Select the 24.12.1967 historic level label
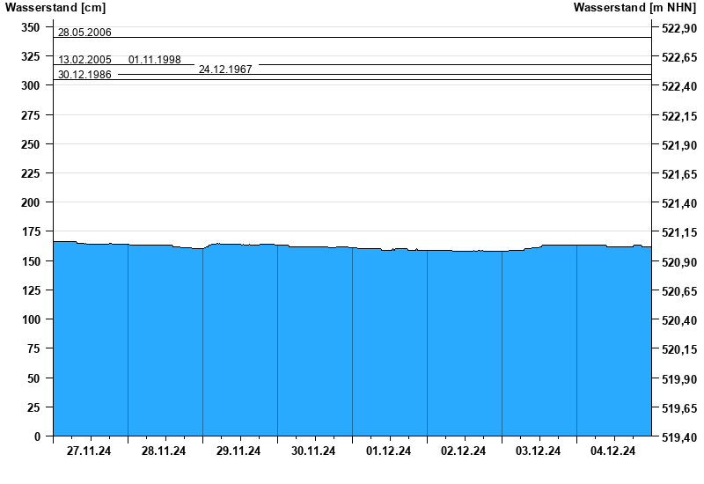 pos(225,69)
